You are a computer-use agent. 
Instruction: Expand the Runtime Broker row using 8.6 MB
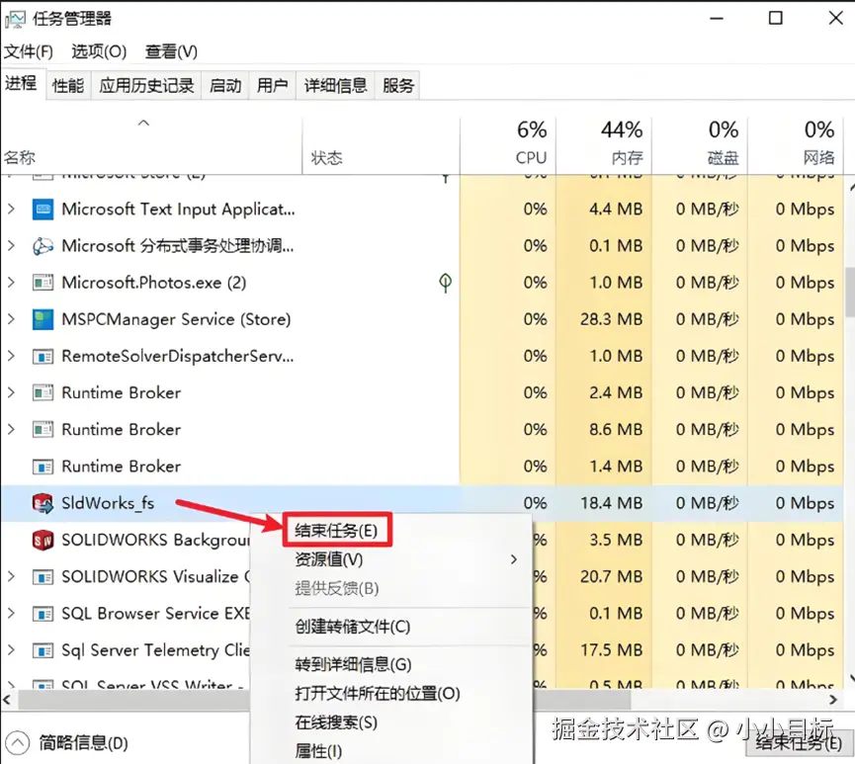coord(12,430)
